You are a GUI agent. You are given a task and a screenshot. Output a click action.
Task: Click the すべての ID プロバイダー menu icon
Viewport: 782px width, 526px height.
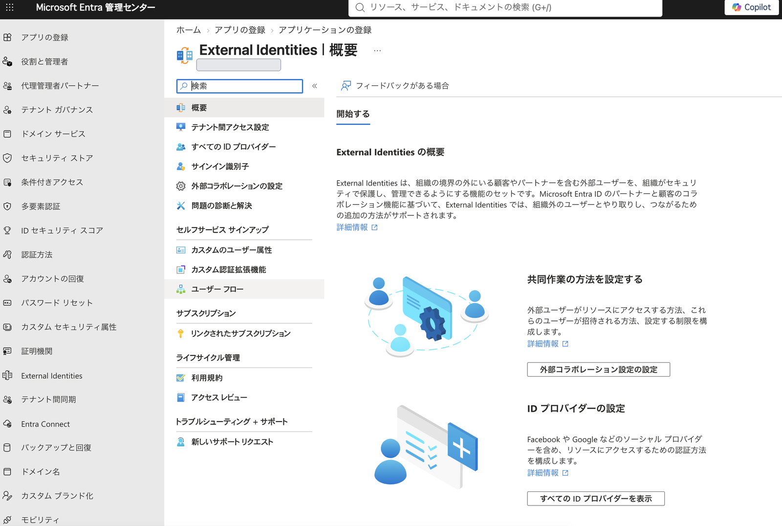pos(181,147)
